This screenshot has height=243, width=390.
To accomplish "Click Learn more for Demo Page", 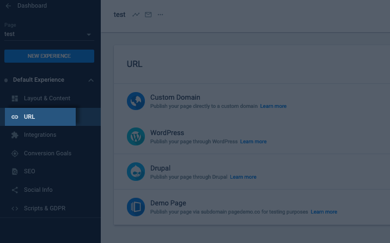I will 324,212.
